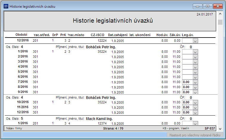This screenshot has height=140, width=226.
Task: Select period '5/2016' row label
Action: pyautogui.click(x=23, y=71)
